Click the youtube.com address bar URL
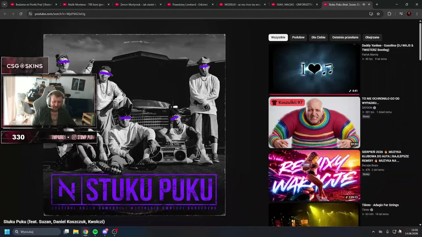The image size is (422, 237). [60, 14]
